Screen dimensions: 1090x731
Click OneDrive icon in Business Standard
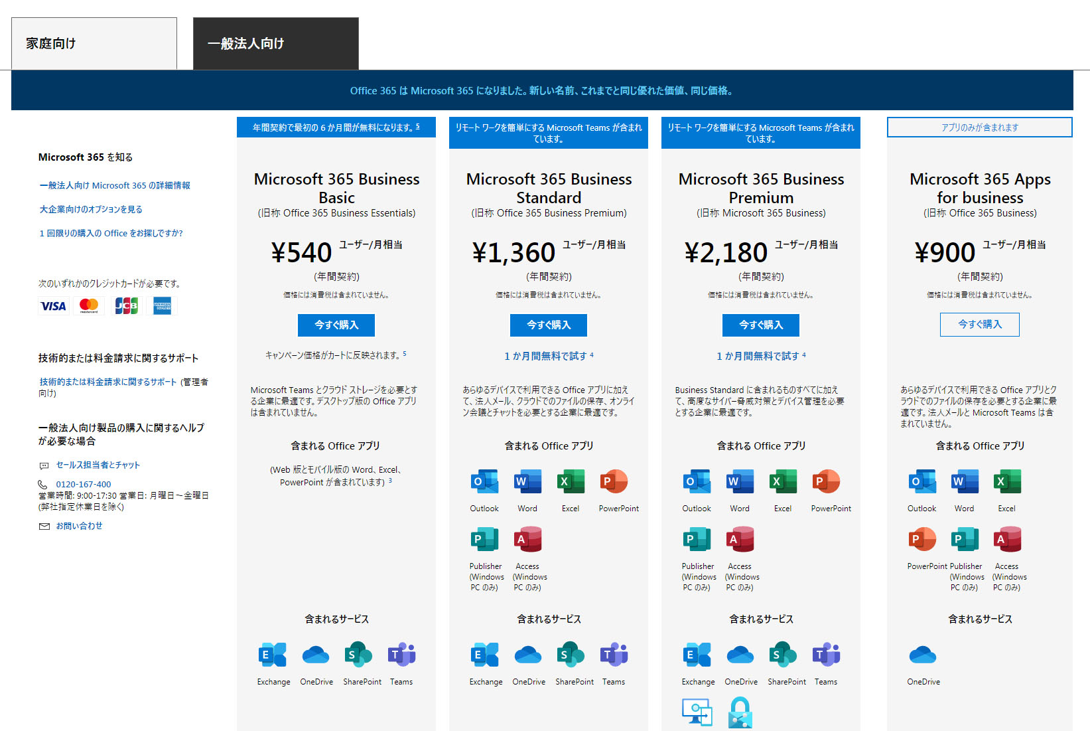pos(528,655)
